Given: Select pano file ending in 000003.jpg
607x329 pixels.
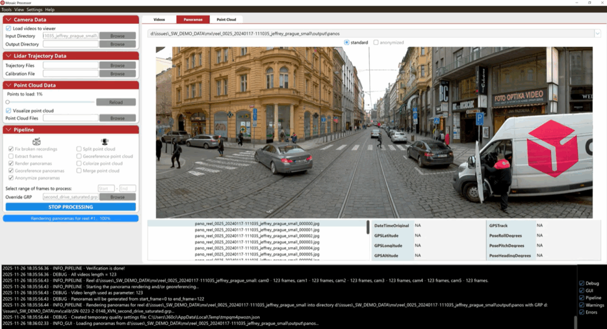Looking at the screenshot, I should tap(257, 242).
